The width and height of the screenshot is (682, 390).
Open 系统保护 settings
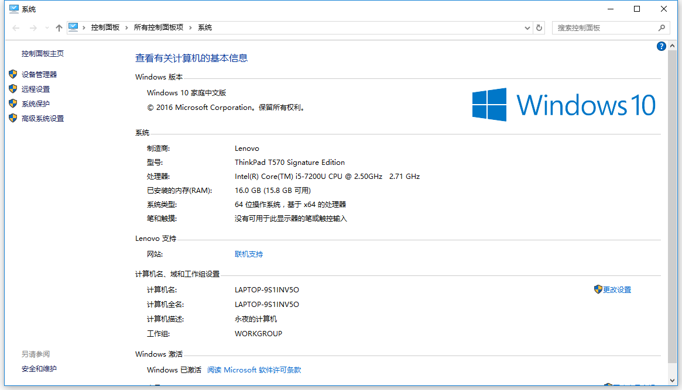tap(35, 103)
